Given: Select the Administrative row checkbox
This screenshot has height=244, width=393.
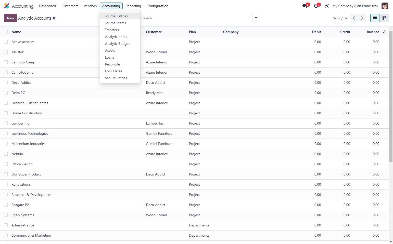Looking at the screenshot, I should tap(6, 225).
